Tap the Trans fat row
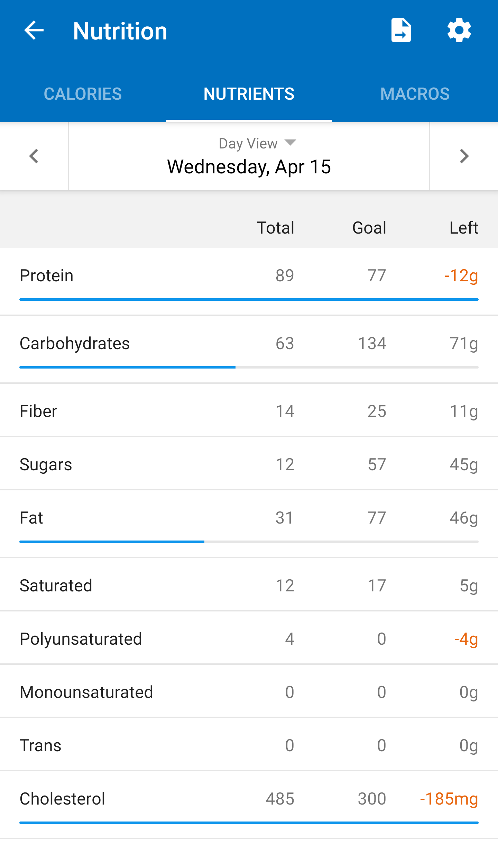Viewport: 498px width, 853px height. pyautogui.click(x=249, y=745)
